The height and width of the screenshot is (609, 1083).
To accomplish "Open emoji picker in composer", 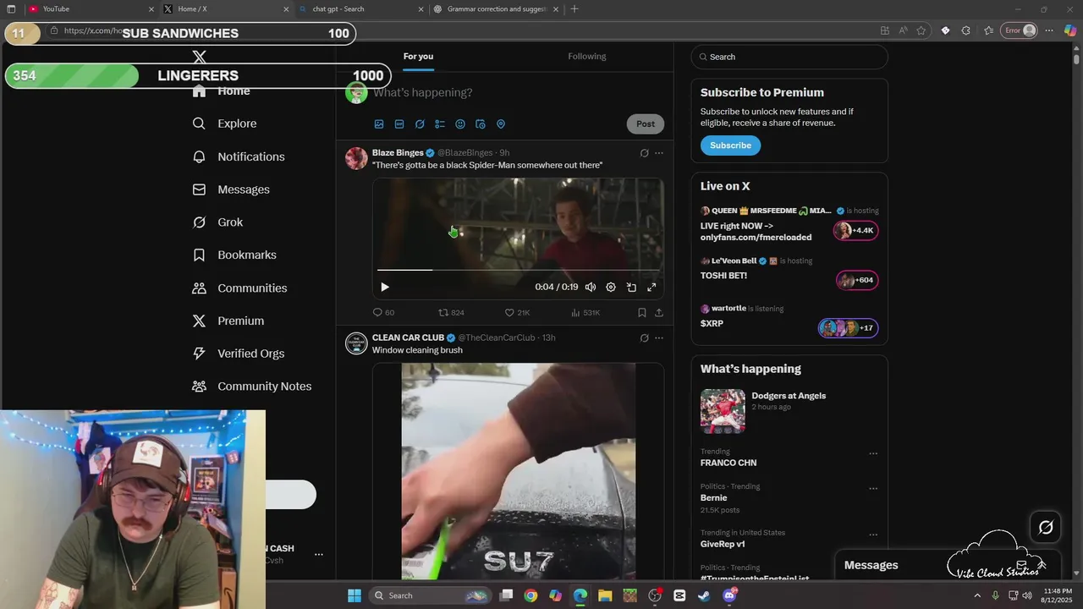I will [x=460, y=124].
